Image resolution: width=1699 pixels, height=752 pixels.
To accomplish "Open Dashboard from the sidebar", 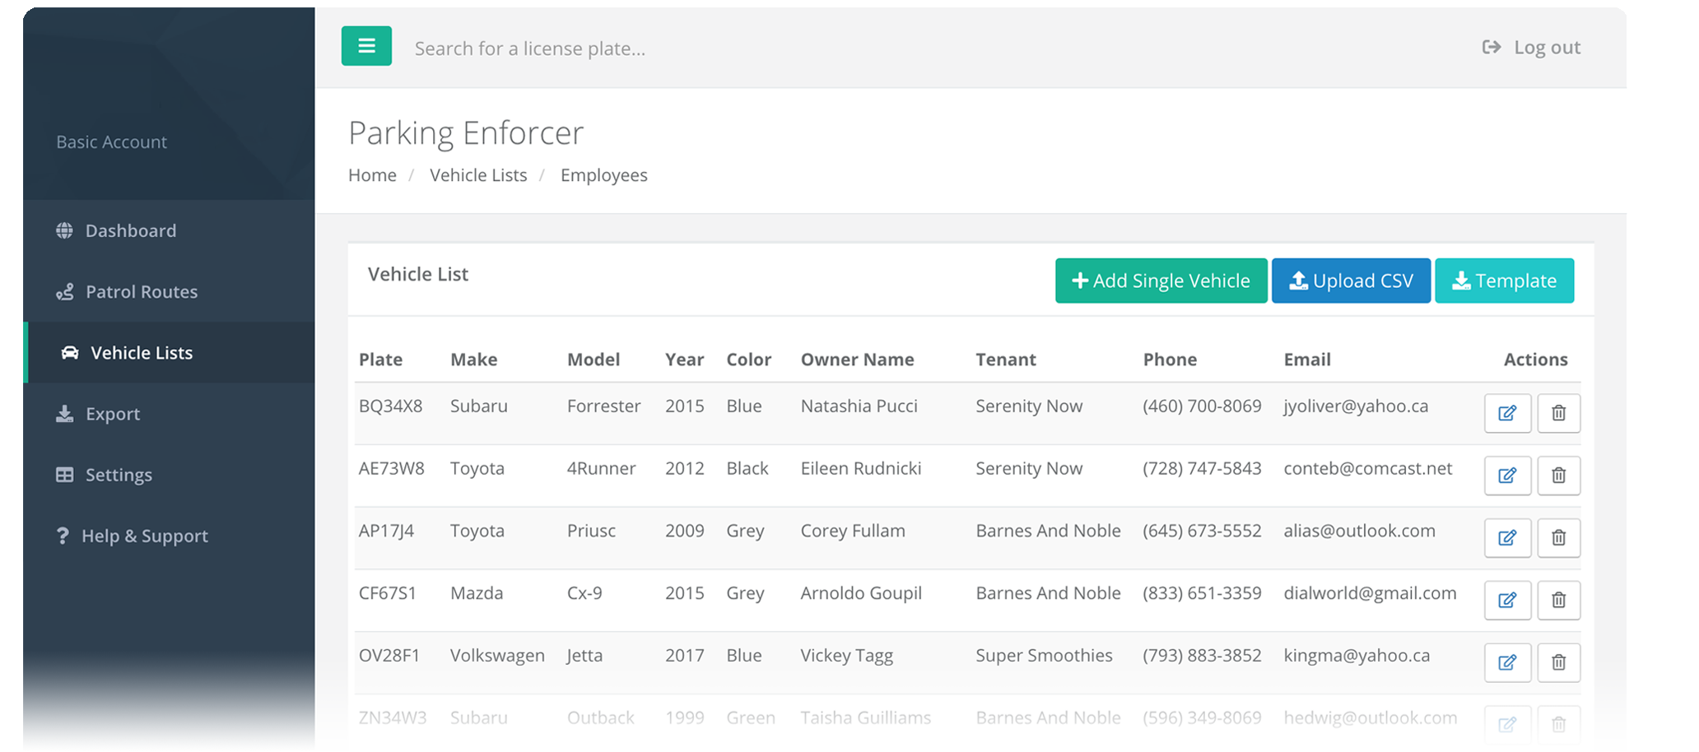I will point(130,231).
